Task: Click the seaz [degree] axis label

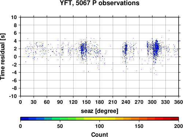Action: [x=100, y=111]
